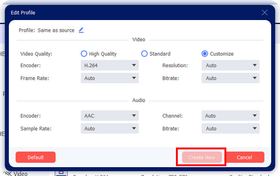Expand the Channel dropdown
This screenshot has width=280, height=176.
click(x=231, y=116)
